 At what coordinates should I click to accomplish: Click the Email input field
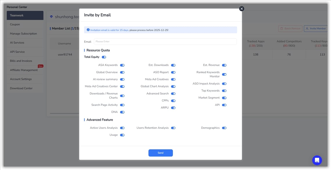pyautogui.click(x=165, y=41)
